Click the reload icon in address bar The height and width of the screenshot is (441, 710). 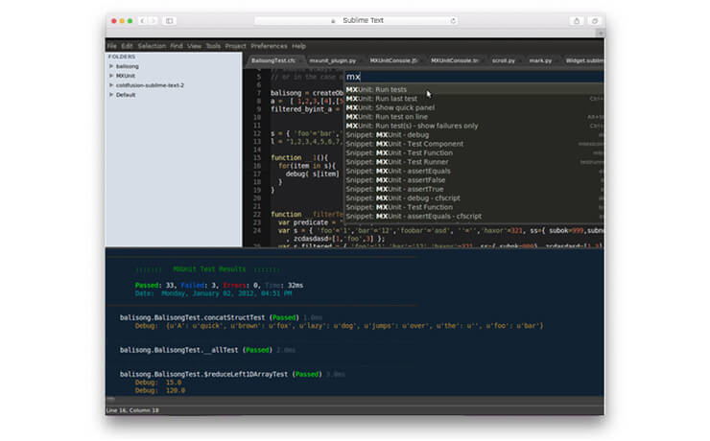click(x=453, y=21)
